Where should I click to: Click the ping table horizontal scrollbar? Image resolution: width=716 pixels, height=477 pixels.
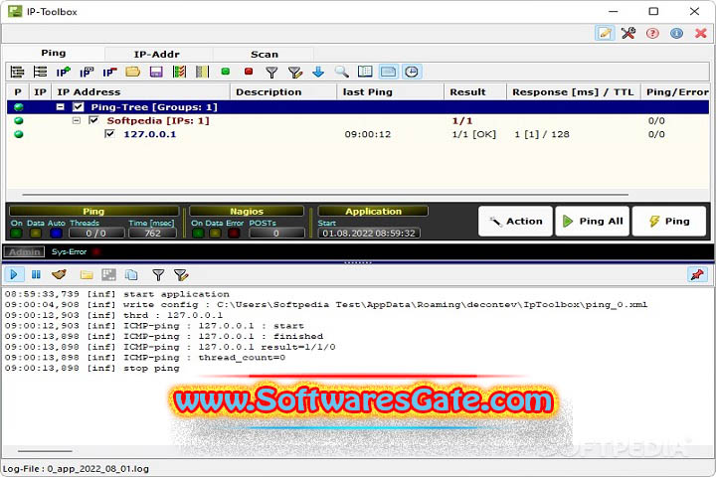click(x=325, y=195)
